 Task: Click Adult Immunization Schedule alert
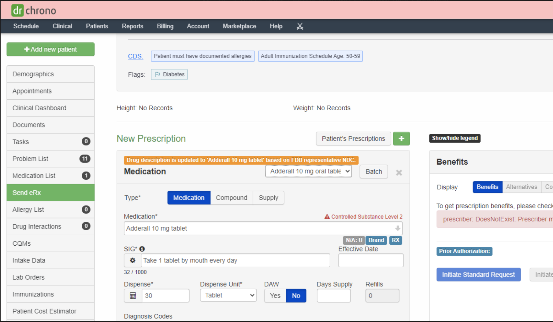coord(310,56)
